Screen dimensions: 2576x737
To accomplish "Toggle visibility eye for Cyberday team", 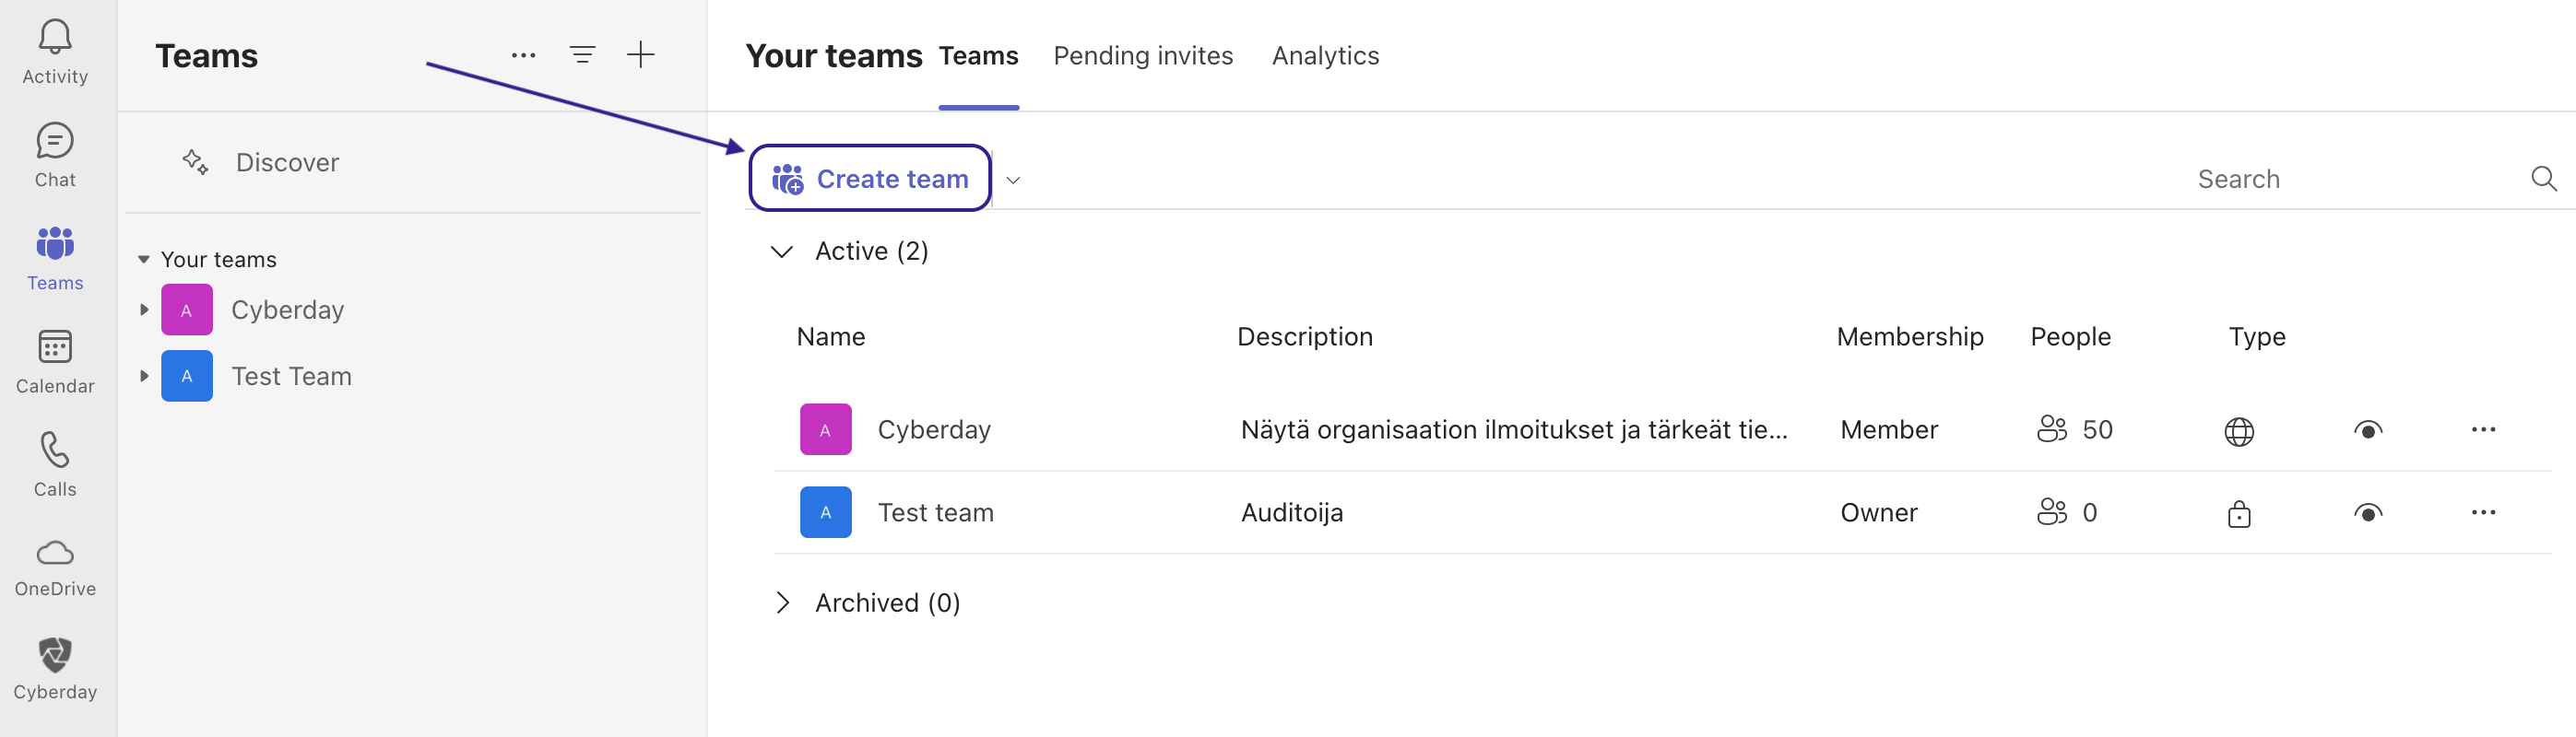I will (2367, 430).
